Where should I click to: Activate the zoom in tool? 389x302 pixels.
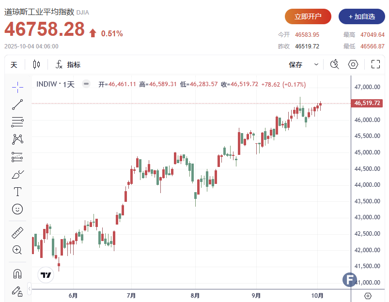click(17, 250)
